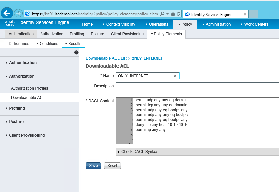
Task: Open a new browser tab
Action: click(253, 14)
